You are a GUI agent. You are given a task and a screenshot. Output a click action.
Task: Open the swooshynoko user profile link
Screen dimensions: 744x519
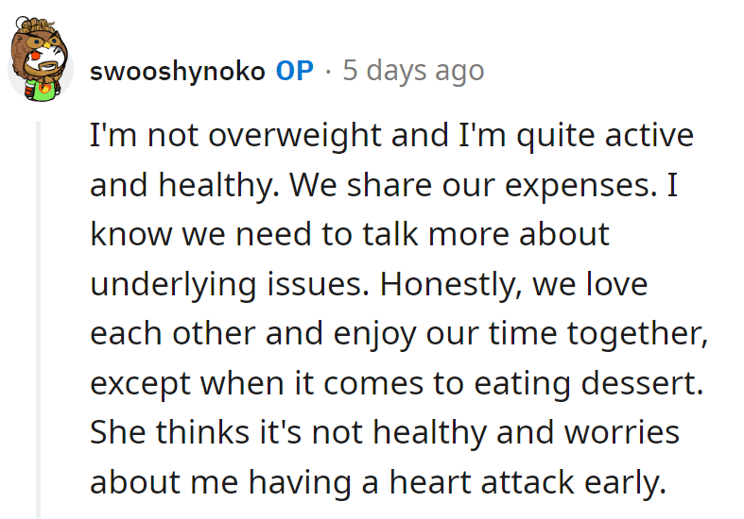[x=177, y=71]
